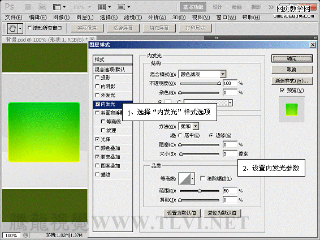Viewport: 320px width, 240px height.
Task: Open the 图层(L) menu
Action: click(x=85, y=18)
